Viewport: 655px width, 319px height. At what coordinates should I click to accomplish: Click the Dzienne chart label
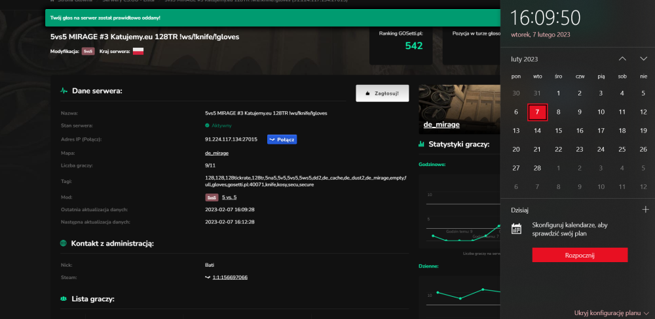point(428,266)
